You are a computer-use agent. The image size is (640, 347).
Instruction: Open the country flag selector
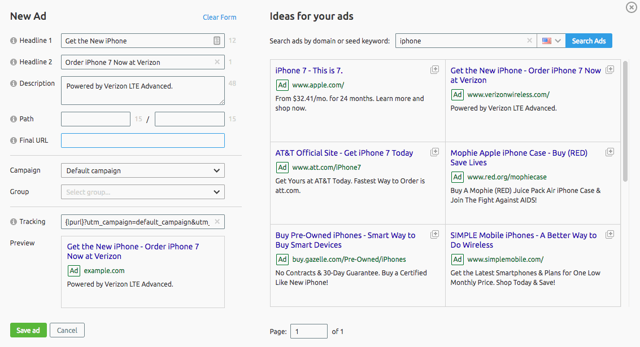point(551,41)
